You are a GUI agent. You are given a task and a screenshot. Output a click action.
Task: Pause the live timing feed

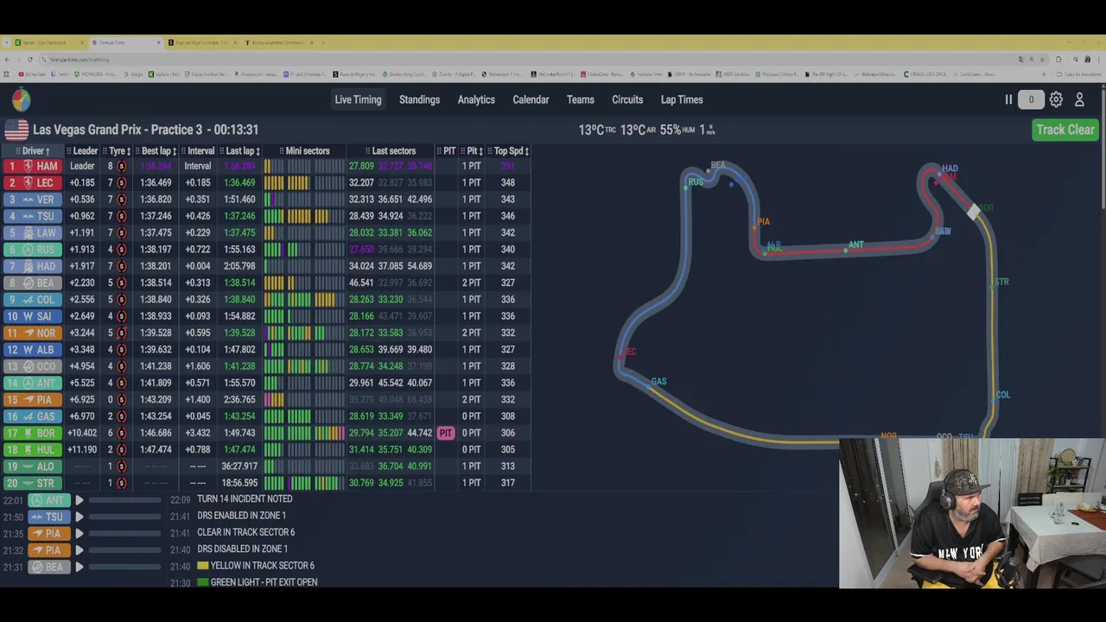1008,99
